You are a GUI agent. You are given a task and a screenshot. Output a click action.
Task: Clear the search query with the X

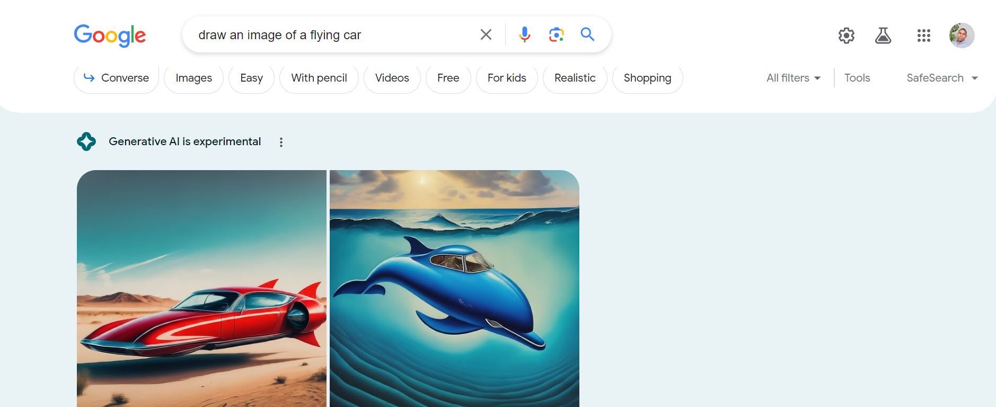[485, 34]
